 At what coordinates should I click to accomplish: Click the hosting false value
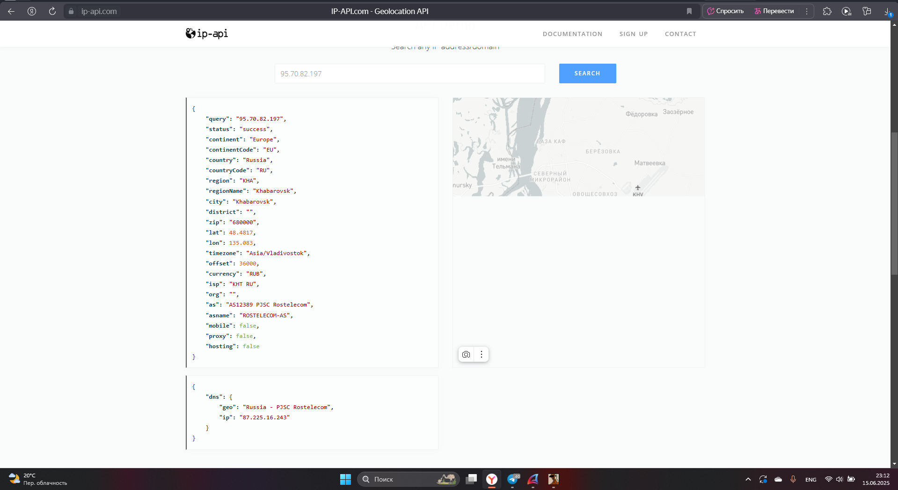pos(251,346)
